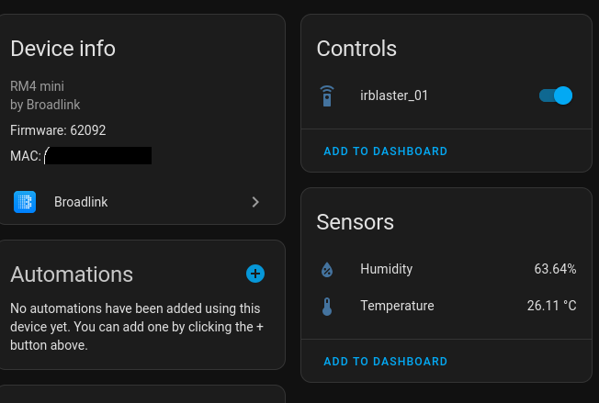Viewport: 599px width, 403px height.
Task: Toggle the irblaster_01 switch off
Action: [x=556, y=95]
